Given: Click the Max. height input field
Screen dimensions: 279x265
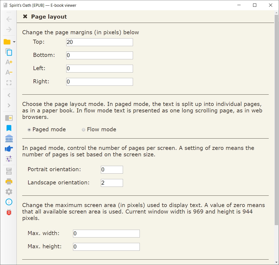Looking at the screenshot, I should coord(106,247).
